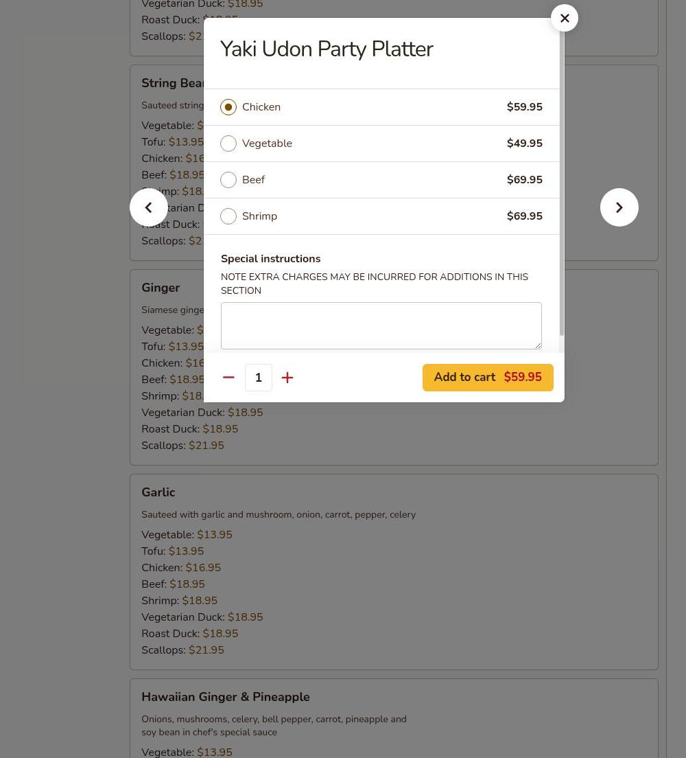Open the Garlic menu item
Screen dimensions: 686x758
[158, 492]
